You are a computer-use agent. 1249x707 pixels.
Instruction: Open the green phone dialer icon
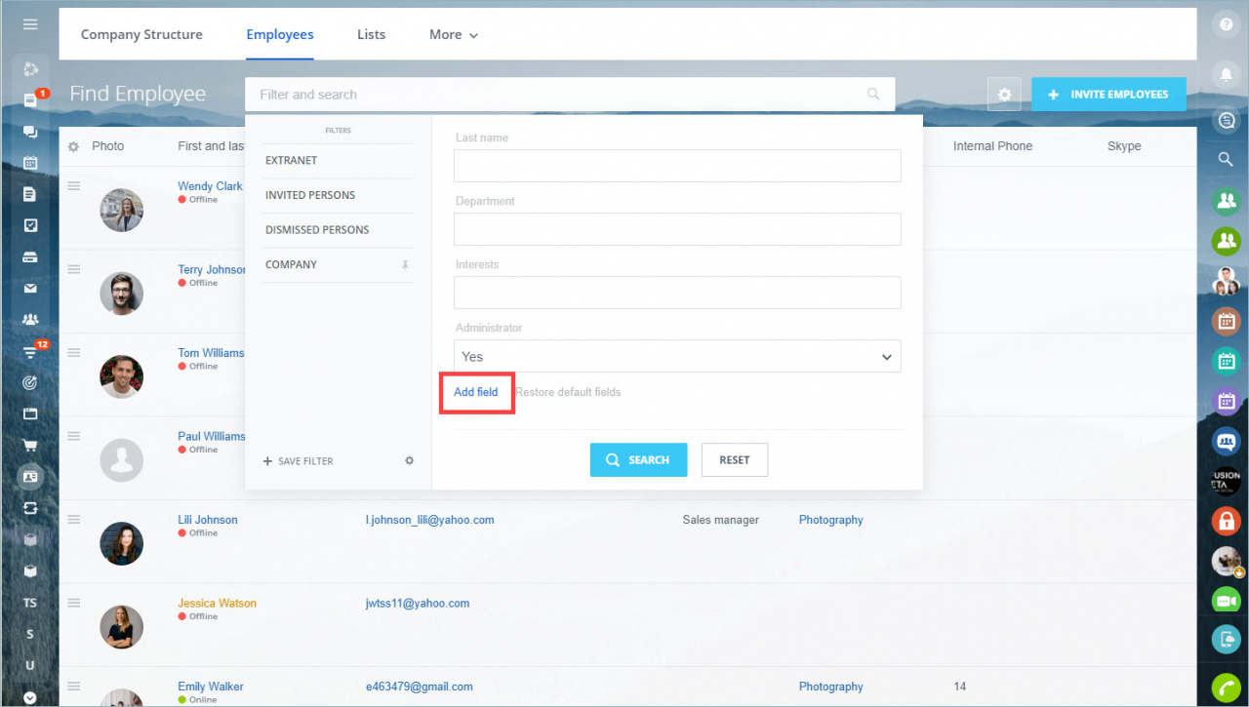(x=1226, y=688)
